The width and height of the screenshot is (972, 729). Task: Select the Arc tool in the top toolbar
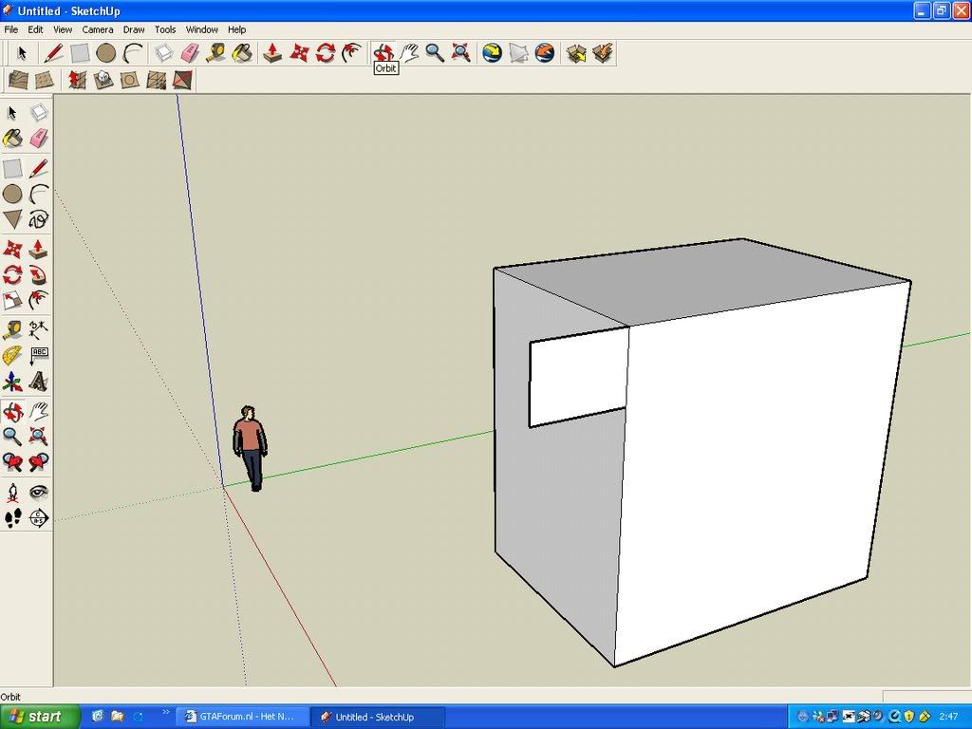pyautogui.click(x=132, y=53)
